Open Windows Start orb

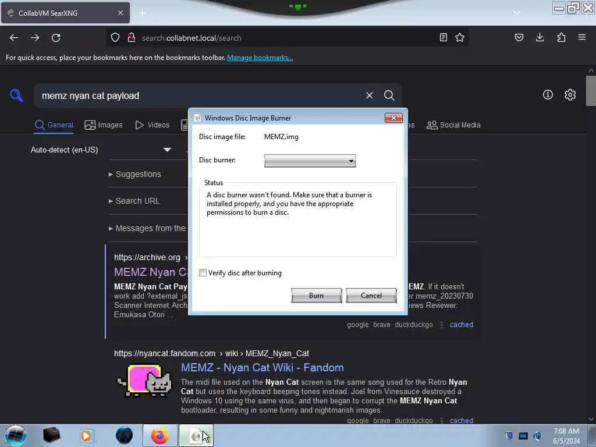[15, 435]
